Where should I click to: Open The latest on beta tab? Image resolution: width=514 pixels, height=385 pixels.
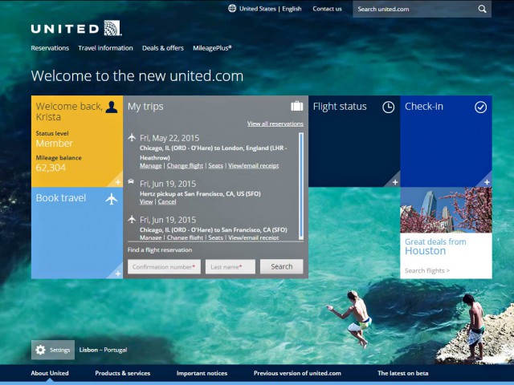coord(403,373)
